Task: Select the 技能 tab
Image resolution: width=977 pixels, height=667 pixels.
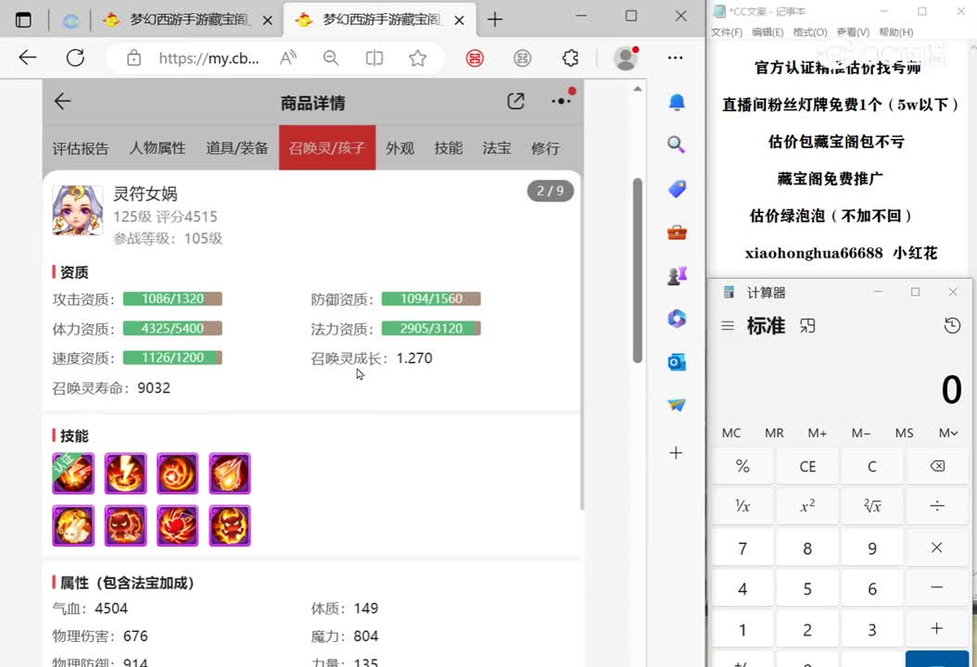Action: pos(449,148)
